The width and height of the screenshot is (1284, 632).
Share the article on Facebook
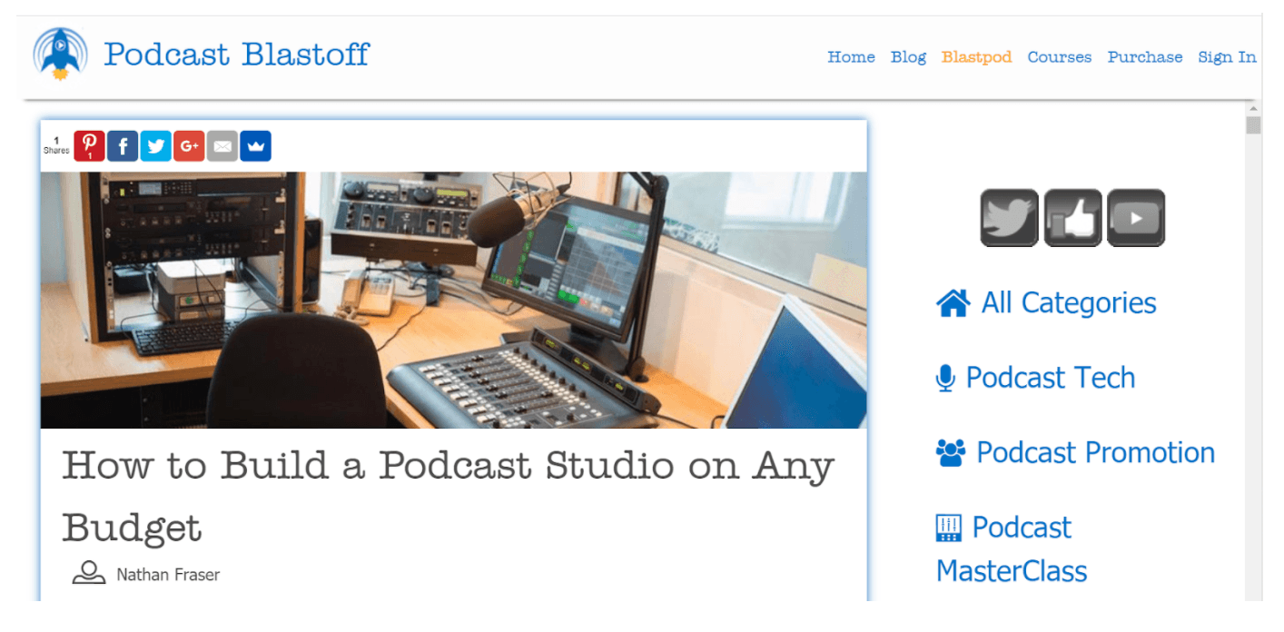[x=123, y=146]
